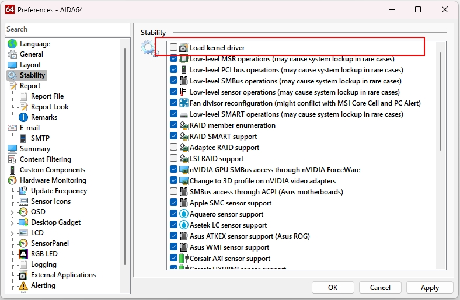
Task: Click the AIDA64 title bar logo
Action: click(10, 9)
